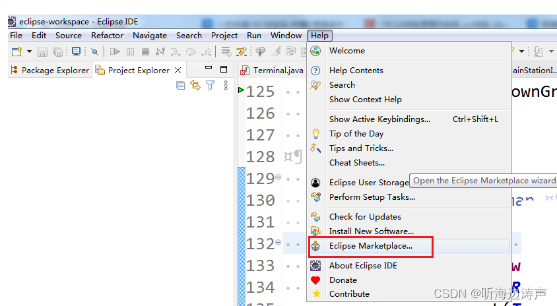Choose Contribute in Help menu

409,294
